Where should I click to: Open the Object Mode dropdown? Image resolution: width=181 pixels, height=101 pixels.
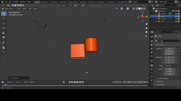click(x=9, y=9)
